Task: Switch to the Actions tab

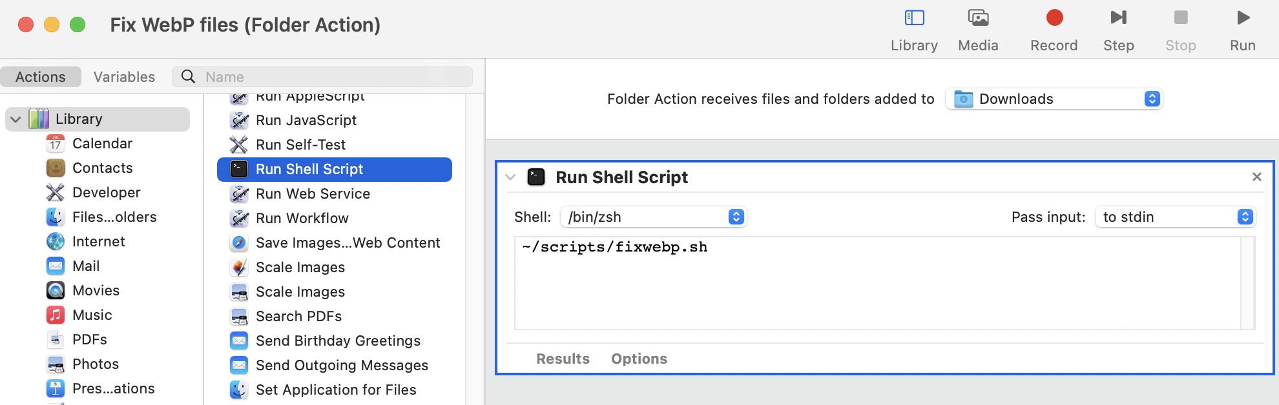Action: tap(41, 77)
